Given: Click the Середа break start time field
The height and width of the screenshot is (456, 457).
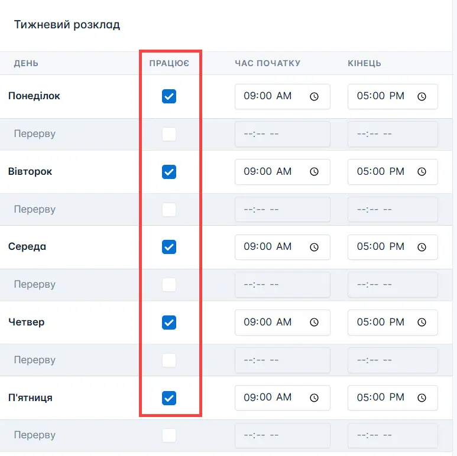Looking at the screenshot, I should [283, 285].
